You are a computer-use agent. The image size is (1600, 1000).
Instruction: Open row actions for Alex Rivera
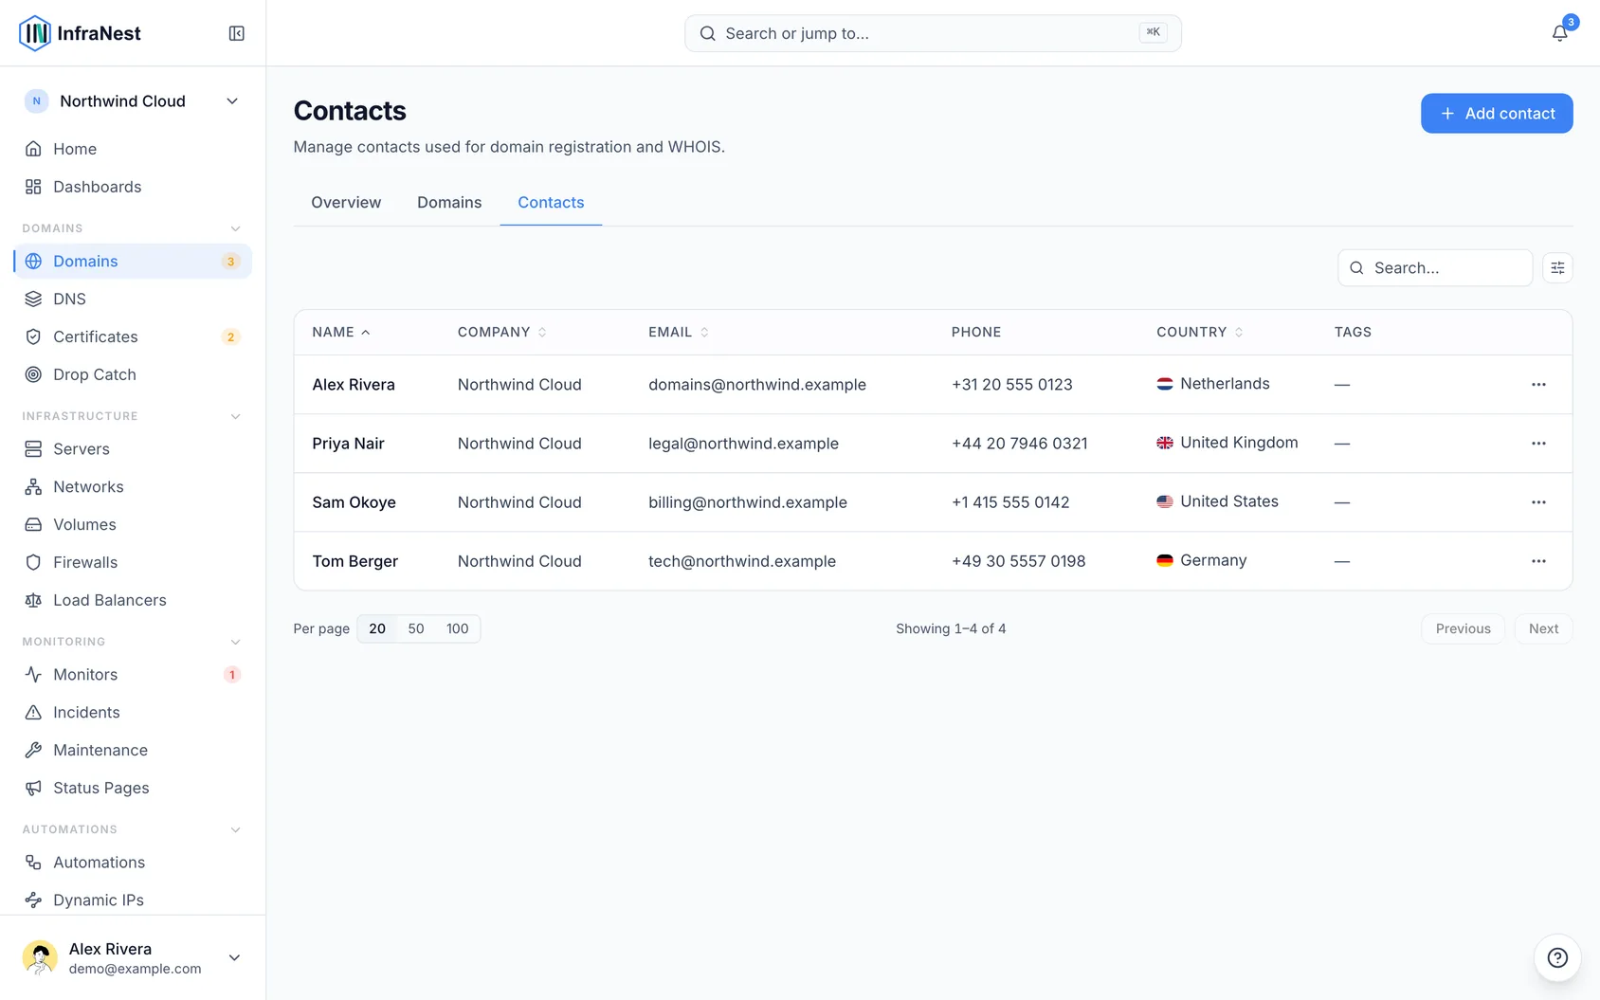[x=1538, y=385]
